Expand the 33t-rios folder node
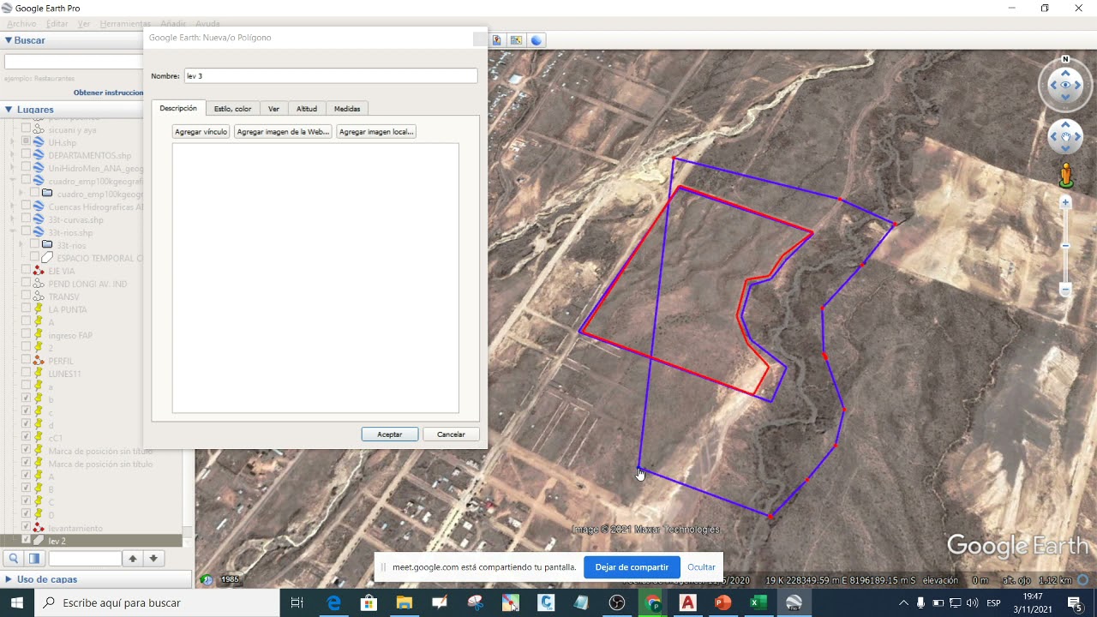The width and height of the screenshot is (1097, 617). click(21, 245)
